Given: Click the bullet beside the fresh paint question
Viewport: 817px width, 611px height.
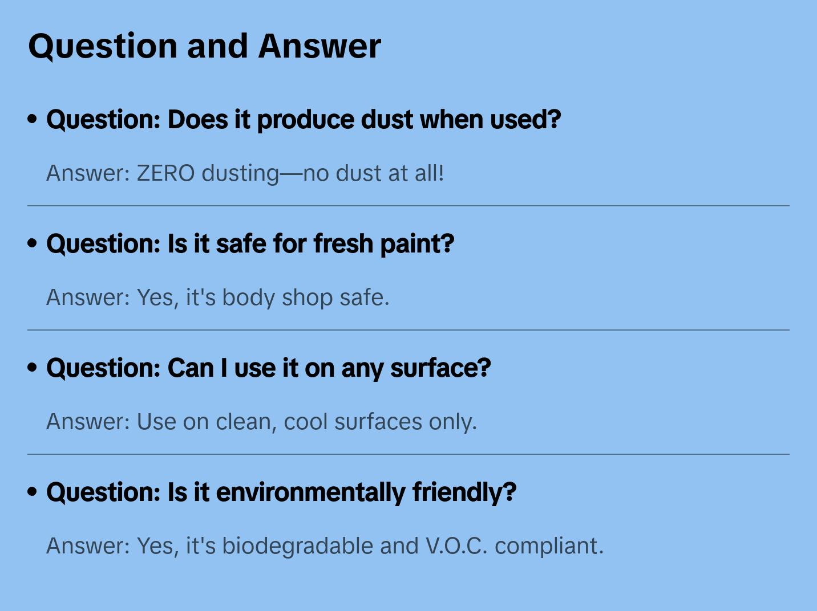Looking at the screenshot, I should (x=33, y=244).
